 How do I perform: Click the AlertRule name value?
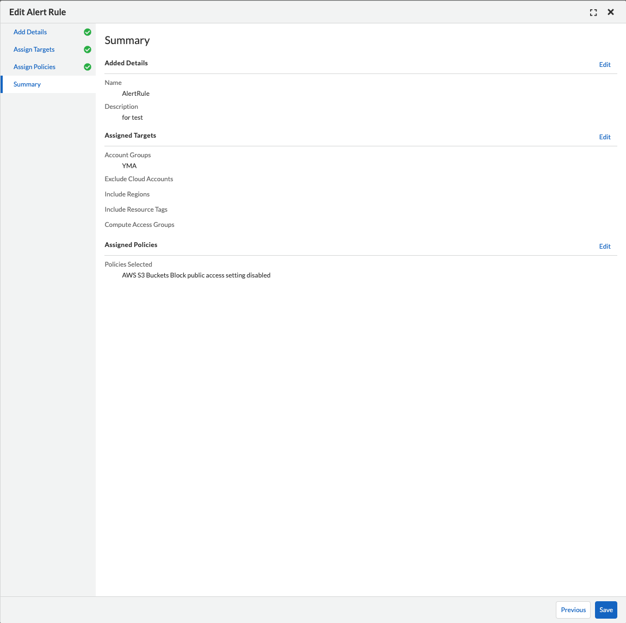click(x=136, y=94)
